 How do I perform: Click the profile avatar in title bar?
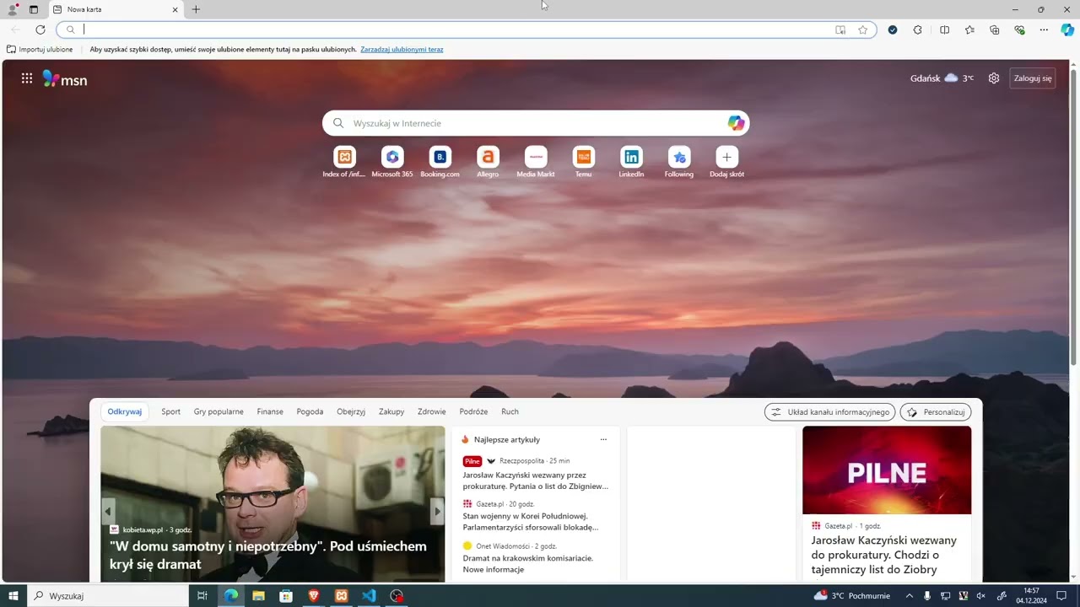13,9
